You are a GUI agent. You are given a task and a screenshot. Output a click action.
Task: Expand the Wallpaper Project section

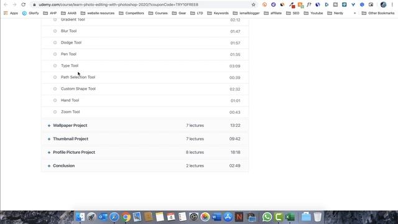pyautogui.click(x=145, y=126)
